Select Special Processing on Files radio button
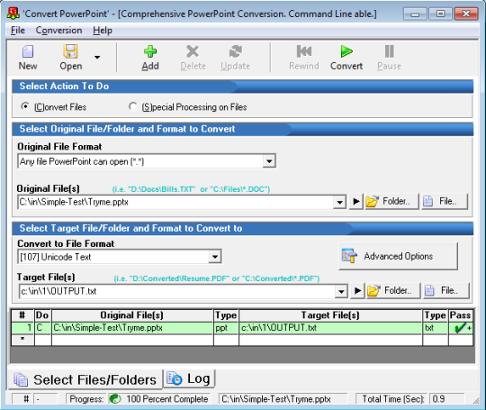 pos(132,106)
